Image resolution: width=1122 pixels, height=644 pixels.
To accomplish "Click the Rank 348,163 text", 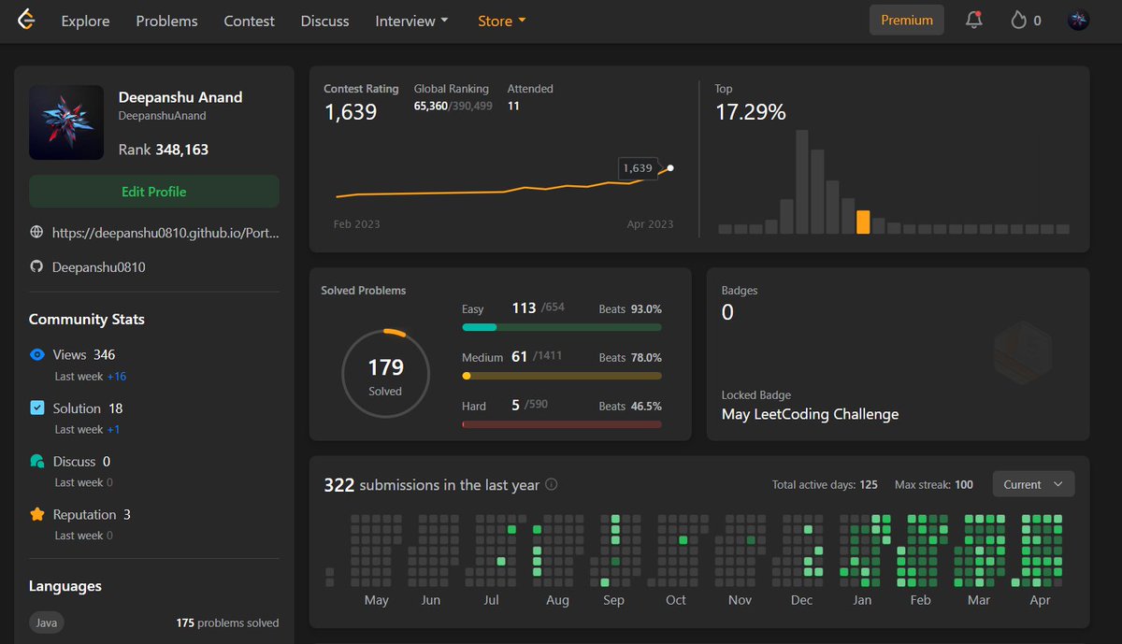I will point(164,150).
